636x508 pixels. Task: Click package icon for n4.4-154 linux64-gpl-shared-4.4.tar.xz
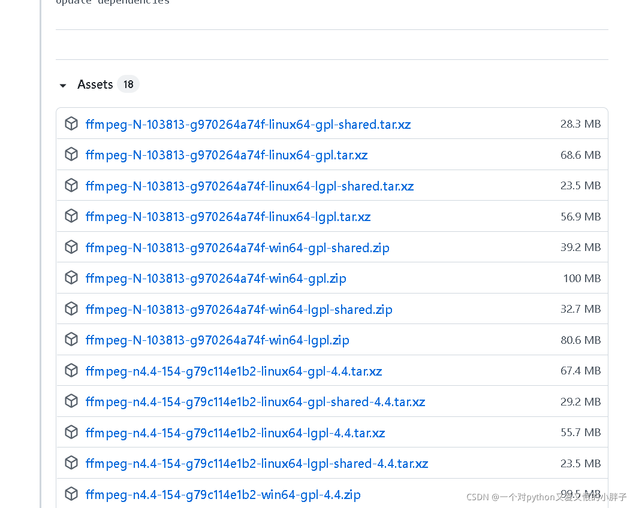click(x=71, y=401)
